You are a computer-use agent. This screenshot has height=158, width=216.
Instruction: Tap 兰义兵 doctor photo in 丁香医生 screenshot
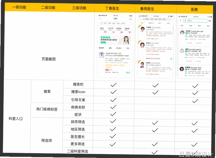pyautogui.click(x=102, y=55)
